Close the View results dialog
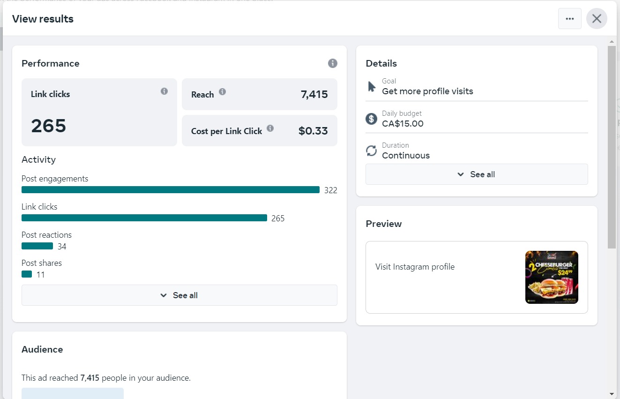Viewport: 620px width, 399px height. tap(597, 19)
